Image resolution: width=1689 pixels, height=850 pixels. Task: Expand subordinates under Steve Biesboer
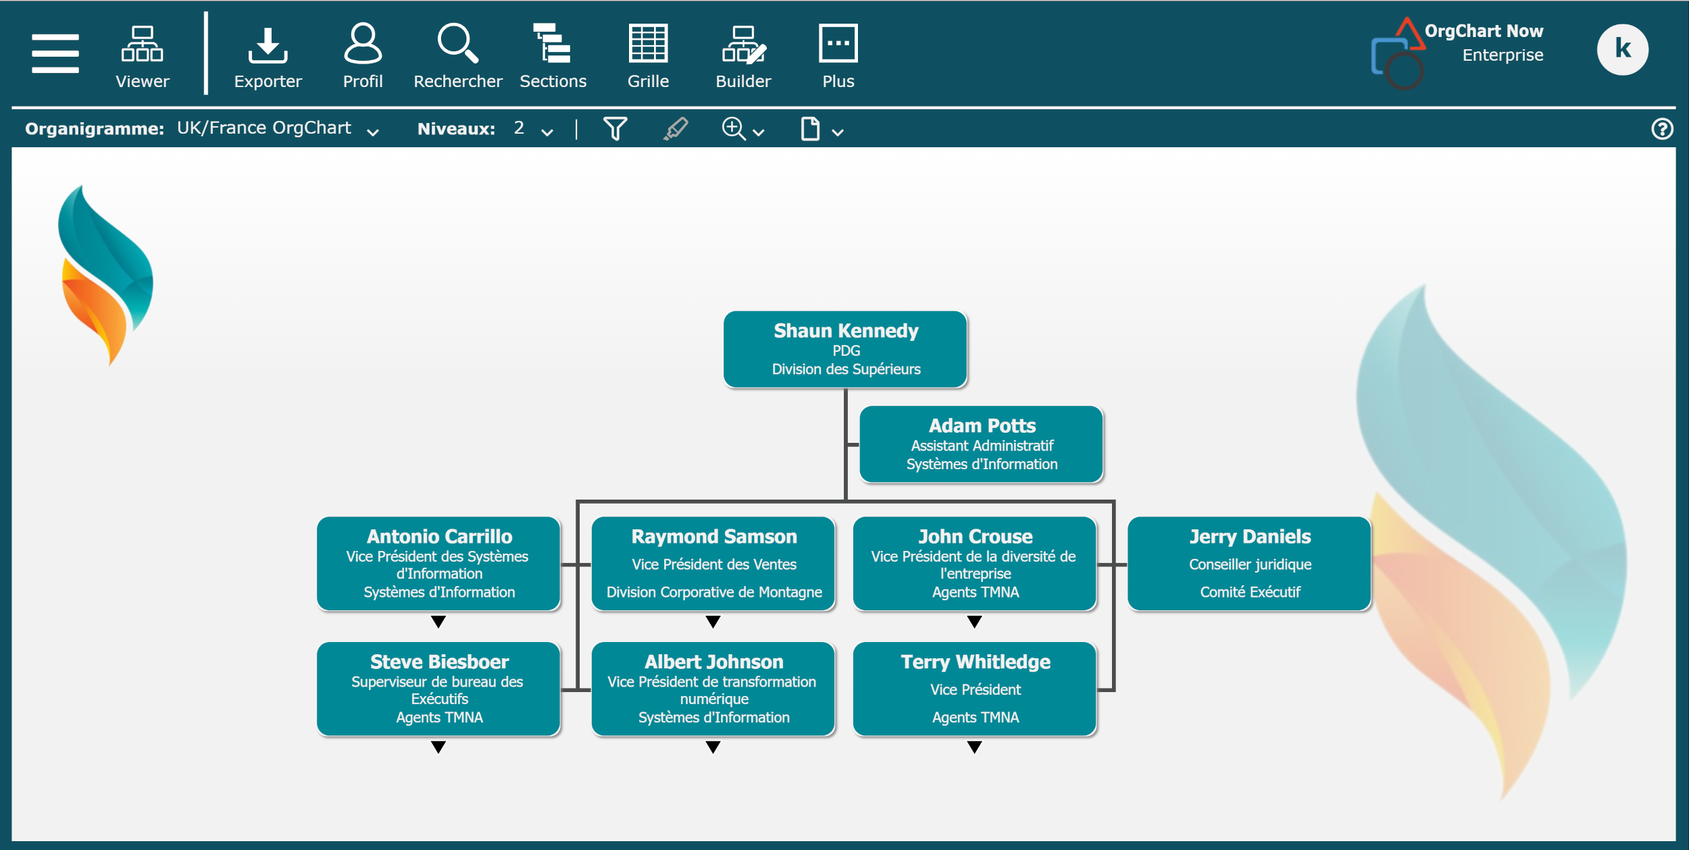[438, 747]
